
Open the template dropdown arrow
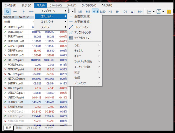click(163, 12)
